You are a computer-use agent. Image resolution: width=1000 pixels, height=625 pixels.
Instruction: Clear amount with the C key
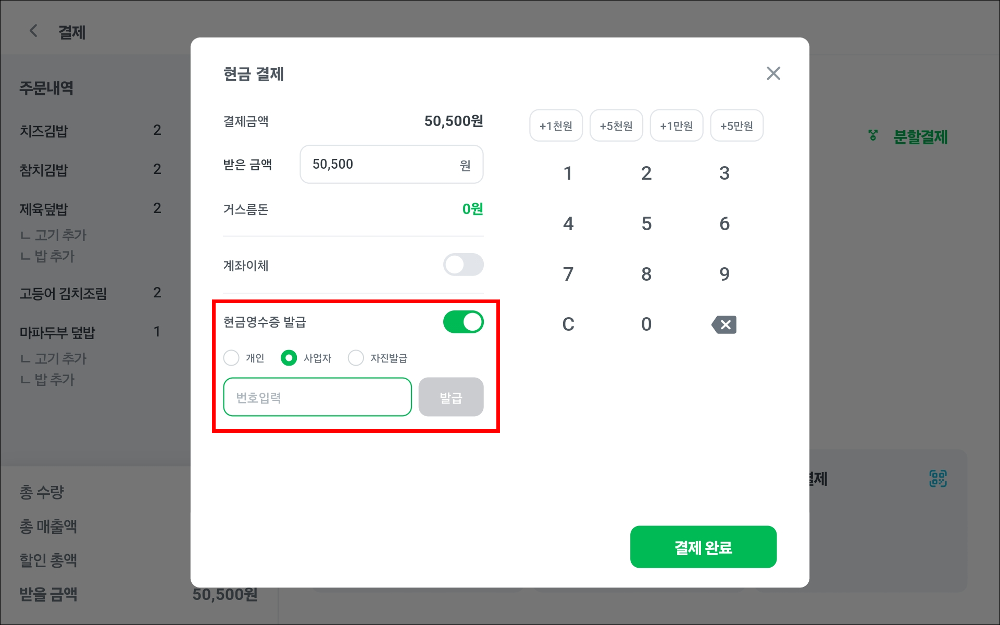coord(568,324)
